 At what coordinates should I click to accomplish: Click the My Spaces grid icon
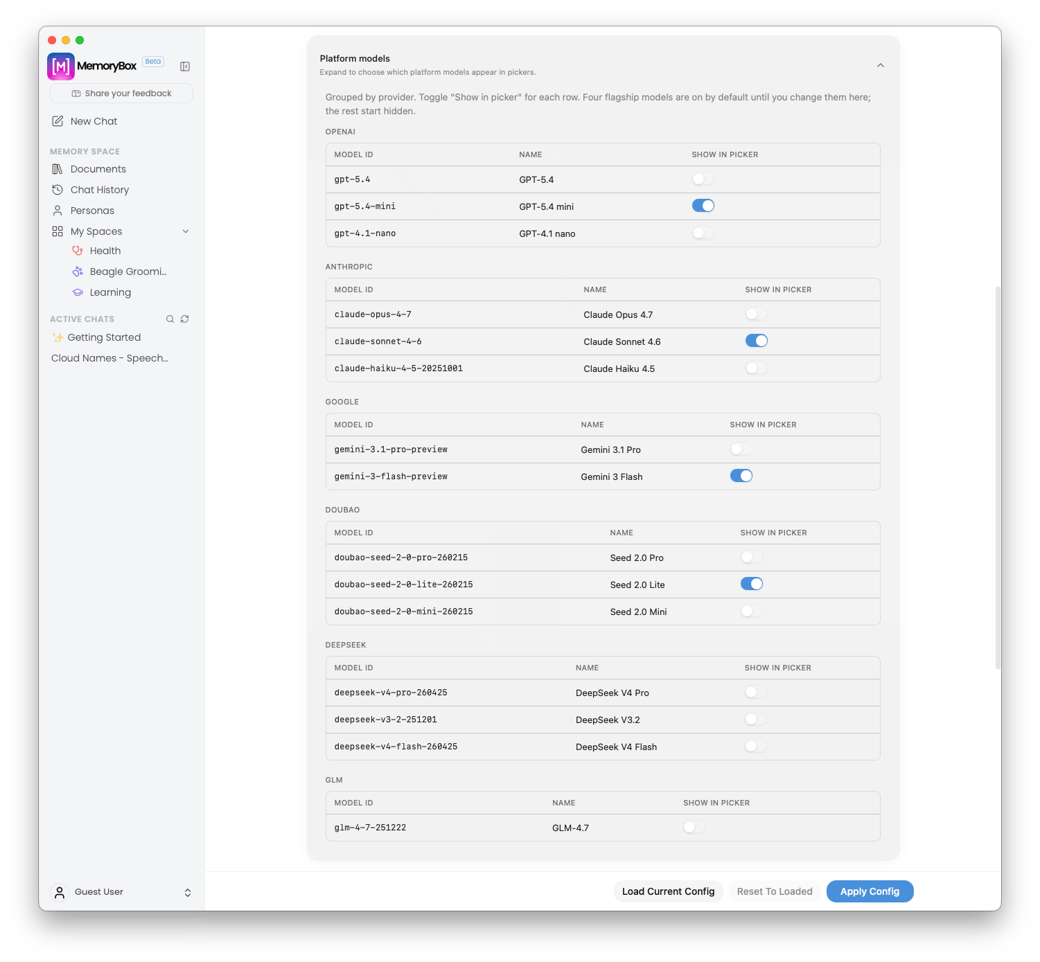[58, 231]
